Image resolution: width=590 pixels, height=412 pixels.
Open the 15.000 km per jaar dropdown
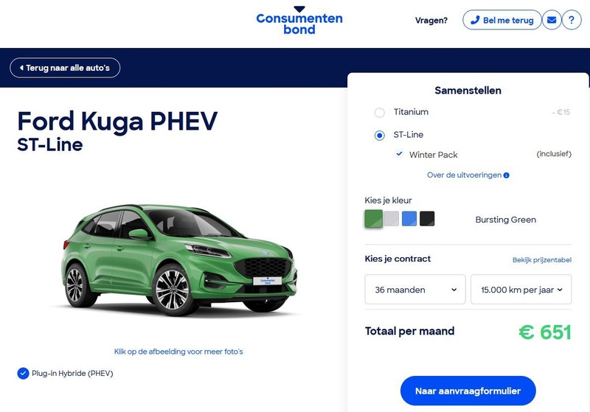pyautogui.click(x=521, y=290)
